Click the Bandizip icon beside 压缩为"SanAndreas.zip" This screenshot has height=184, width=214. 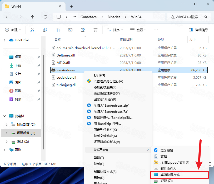(89, 105)
